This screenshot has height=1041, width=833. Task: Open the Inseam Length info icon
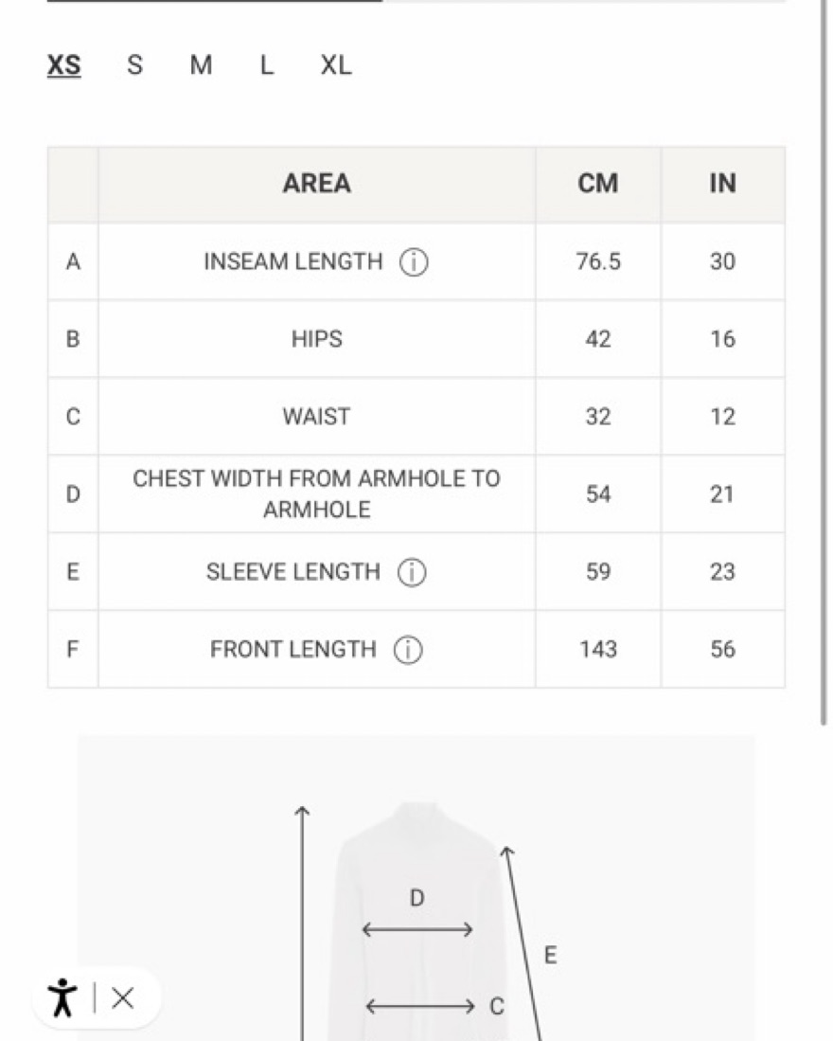point(414,262)
